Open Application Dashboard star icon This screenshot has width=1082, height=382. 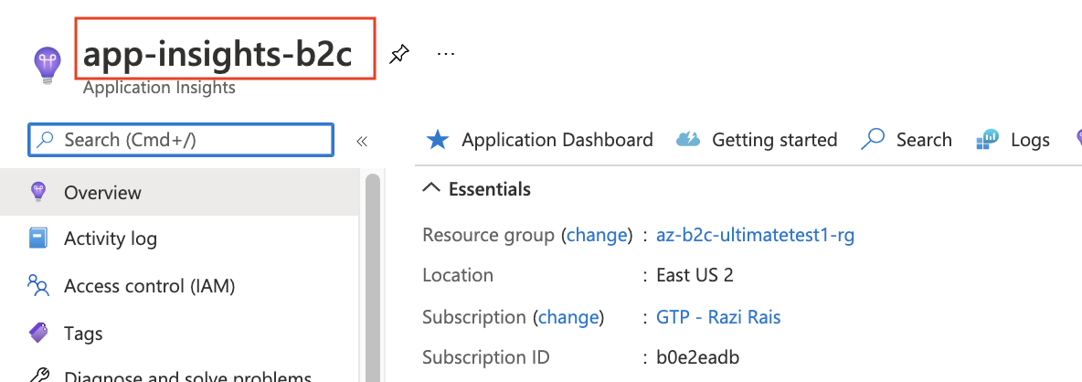pyautogui.click(x=438, y=140)
